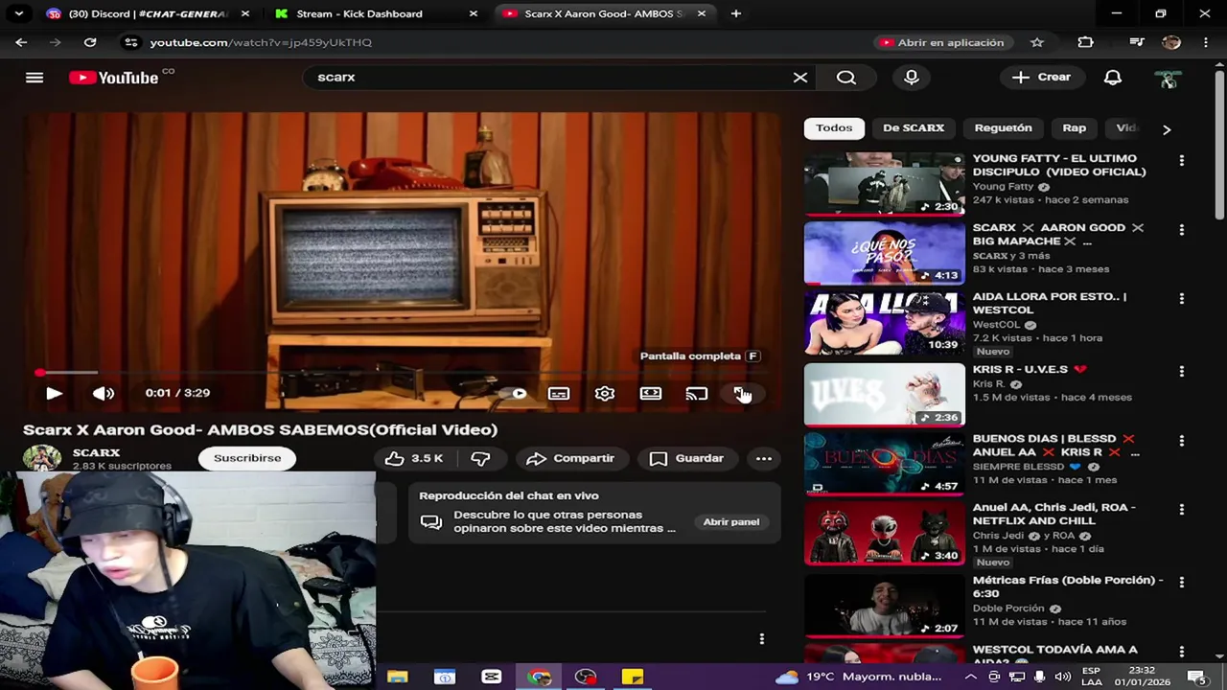Screen dimensions: 1227x690
Task: Open File Explorer from taskbar
Action: (x=397, y=678)
